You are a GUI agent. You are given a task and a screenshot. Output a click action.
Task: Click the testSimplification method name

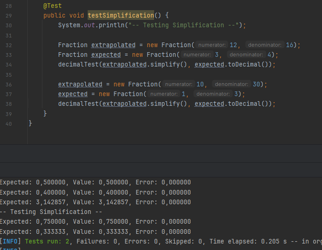tap(121, 15)
